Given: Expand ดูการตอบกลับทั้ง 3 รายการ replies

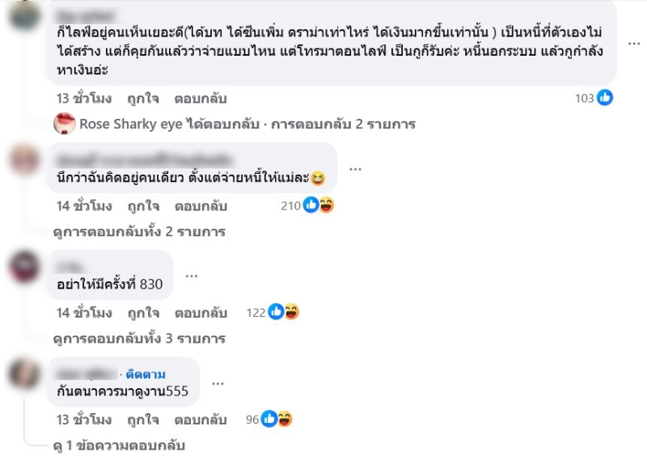Looking at the screenshot, I should pyautogui.click(x=138, y=338).
